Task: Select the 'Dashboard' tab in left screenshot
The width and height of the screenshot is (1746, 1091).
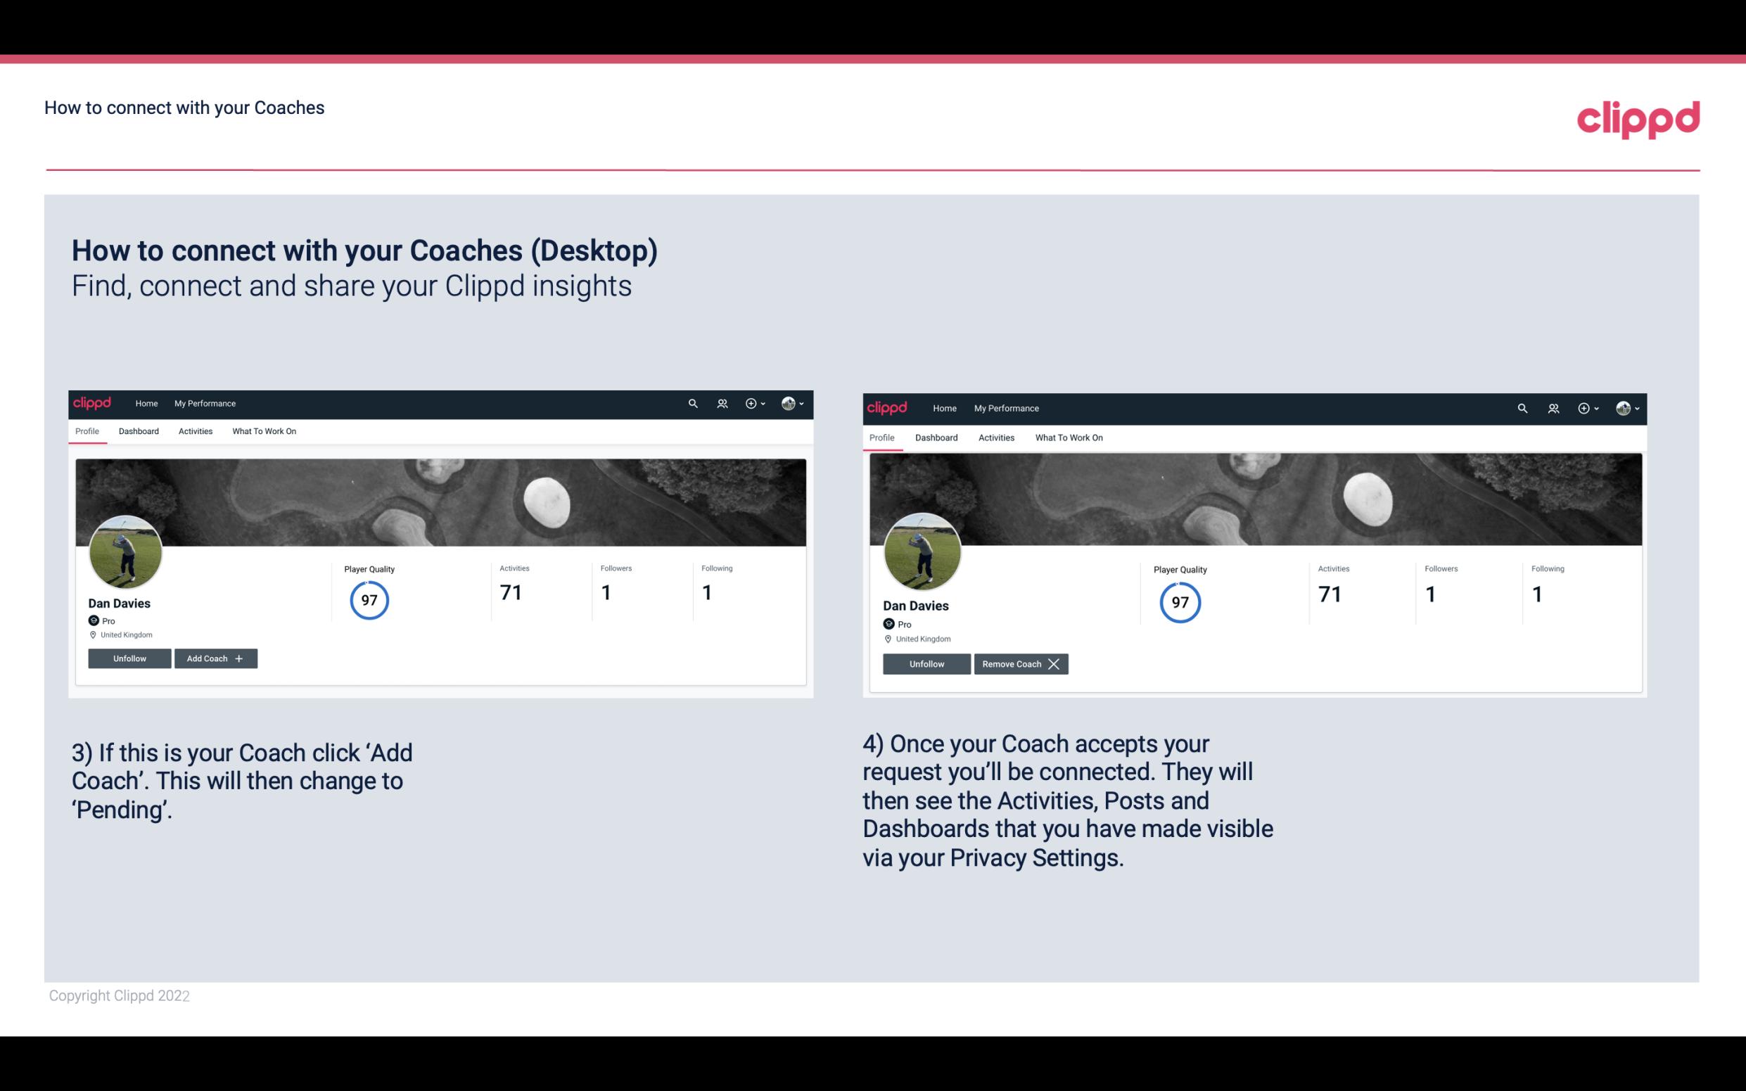Action: pos(139,431)
